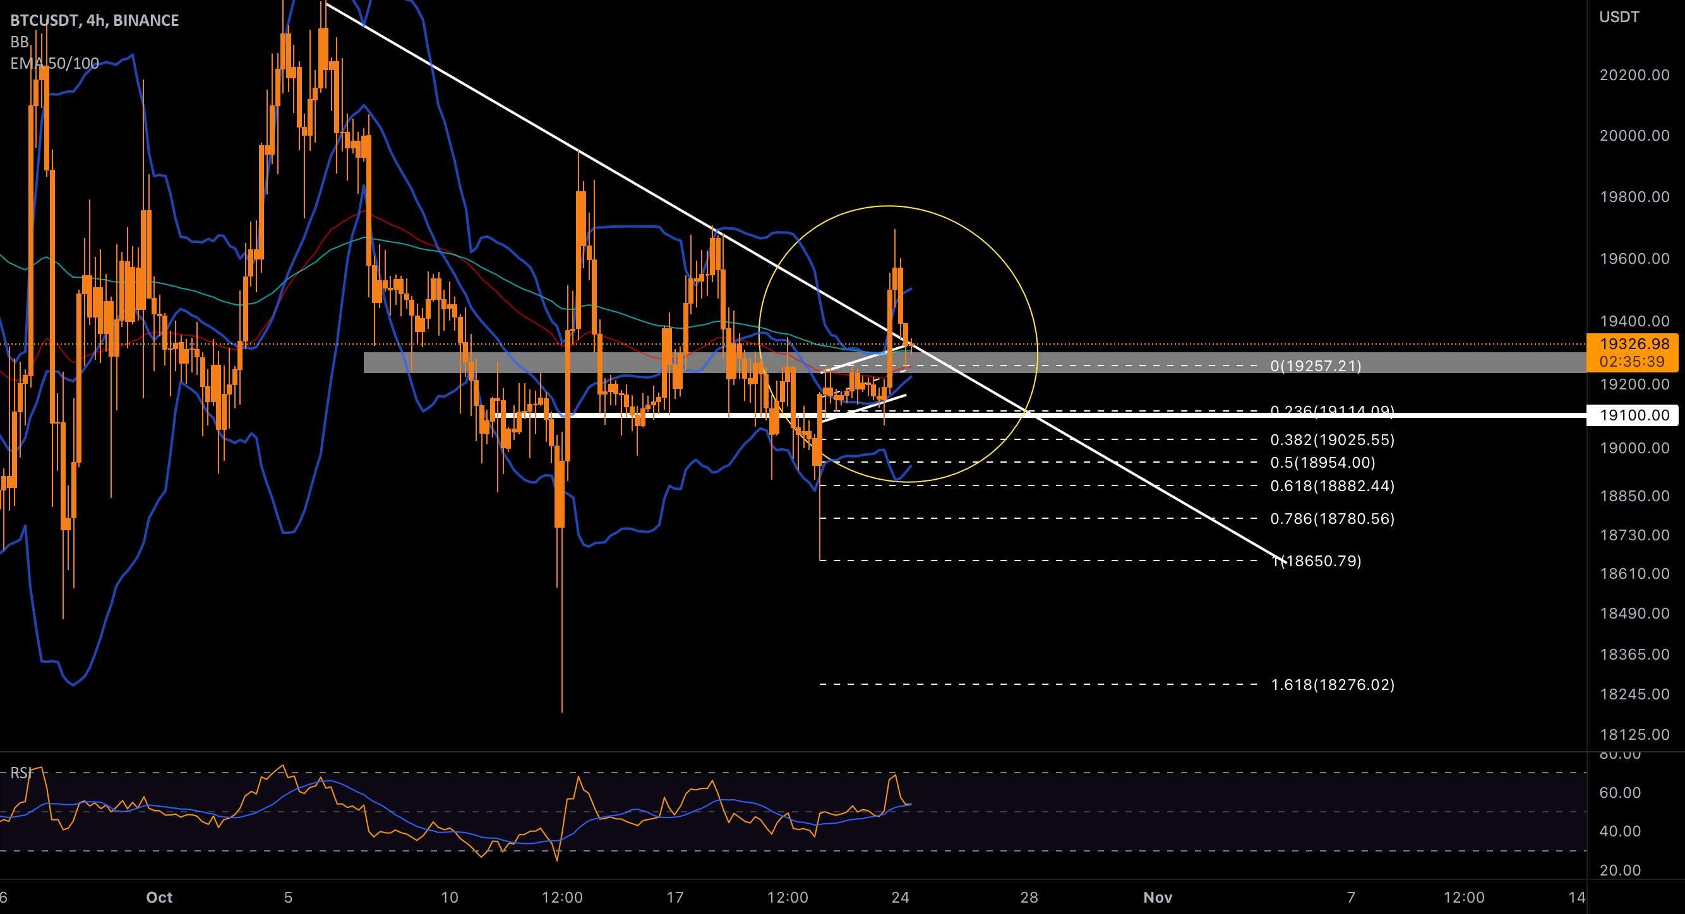The image size is (1685, 914).
Task: Click the 19800.00 price axis label
Action: click(x=1634, y=197)
